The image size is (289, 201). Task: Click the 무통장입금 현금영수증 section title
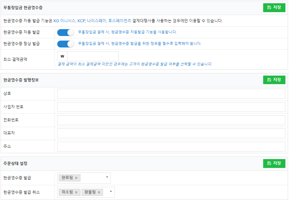[x=23, y=8]
